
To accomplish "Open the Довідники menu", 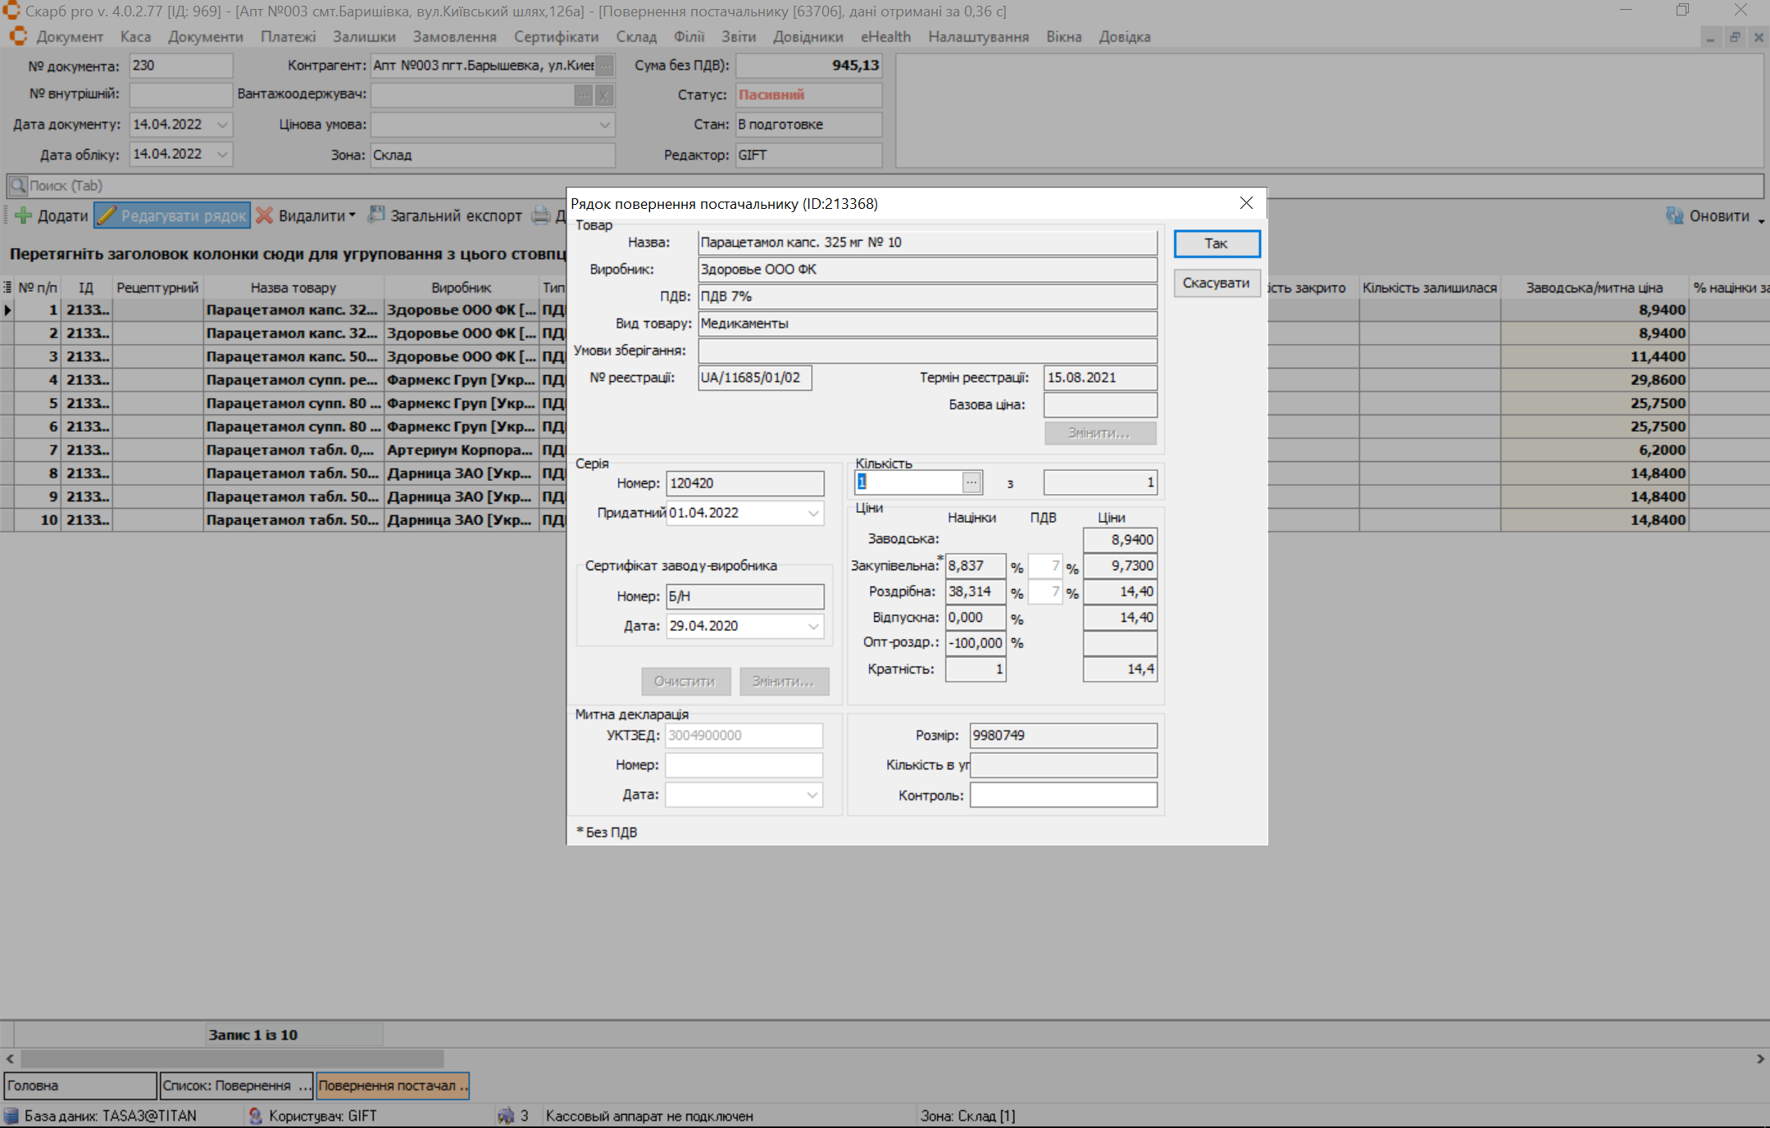I will pos(808,37).
